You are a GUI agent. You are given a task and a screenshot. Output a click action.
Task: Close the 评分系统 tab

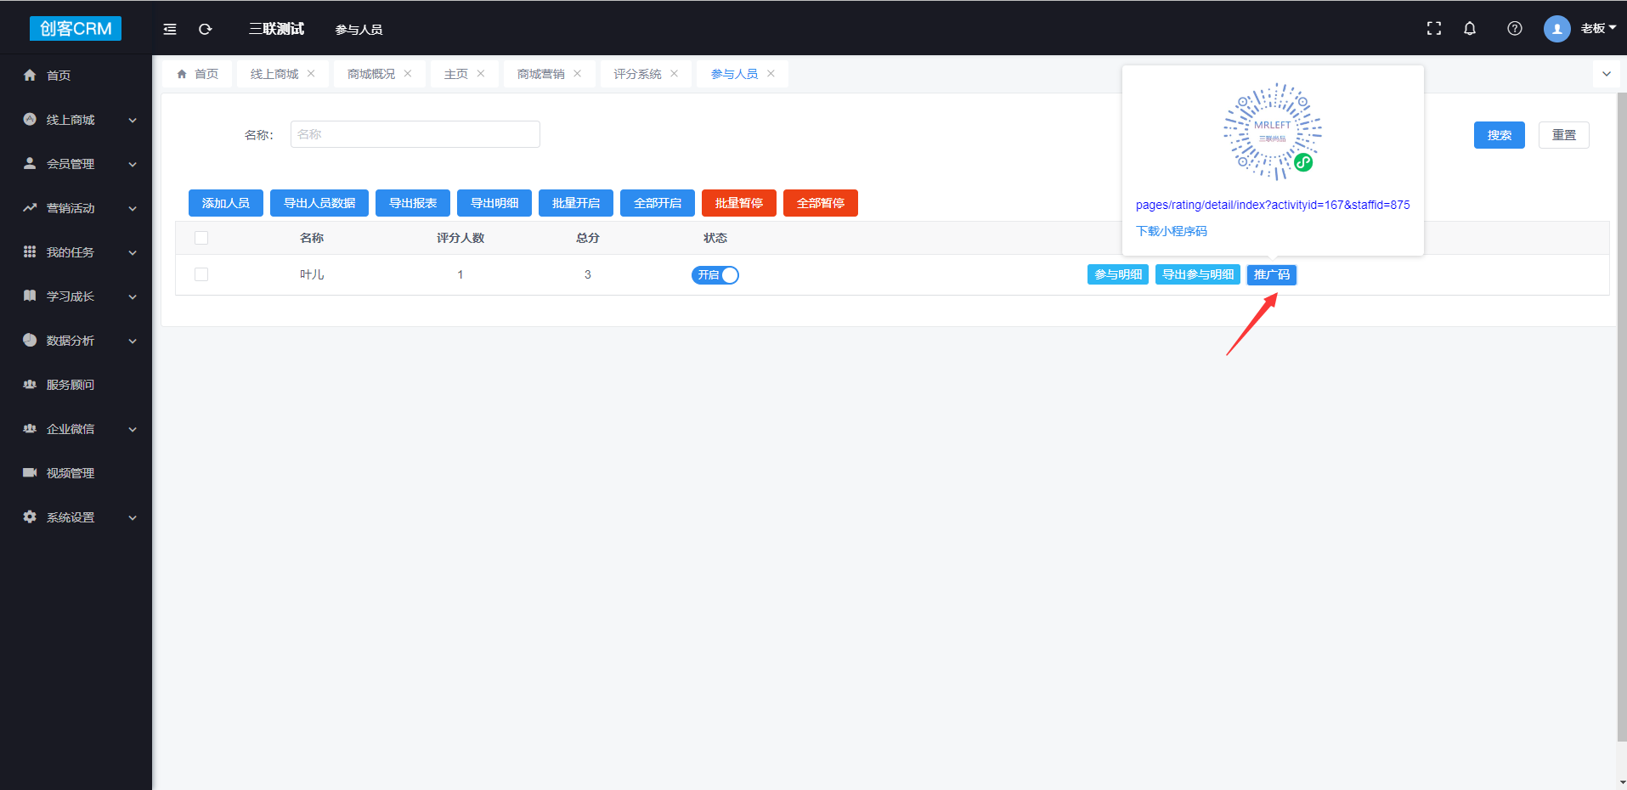tap(675, 74)
